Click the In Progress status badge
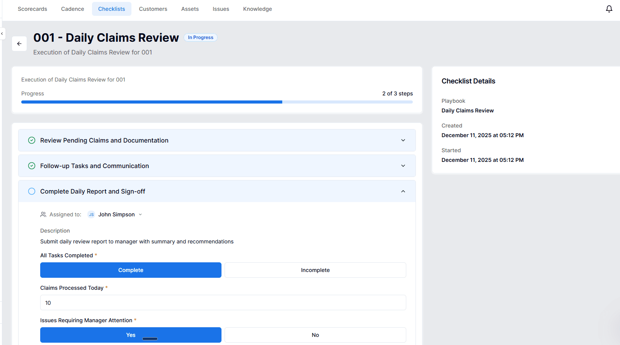 (x=201, y=37)
